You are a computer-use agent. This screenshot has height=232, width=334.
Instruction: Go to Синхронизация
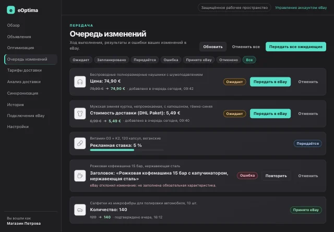pyautogui.click(x=22, y=93)
